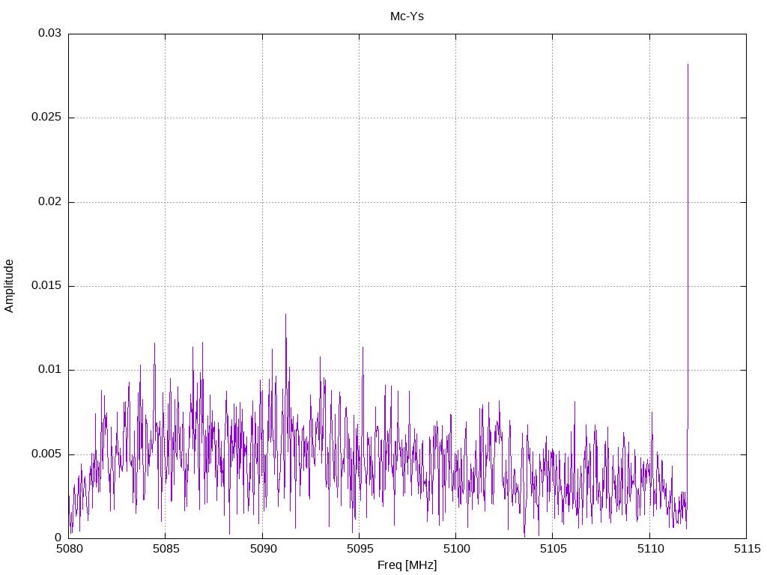The height and width of the screenshot is (575, 767).
Task: Click the x-axis tick label 5080
Action: pyautogui.click(x=69, y=549)
